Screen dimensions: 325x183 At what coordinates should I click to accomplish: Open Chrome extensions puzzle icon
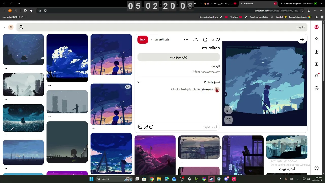click(x=25, y=11)
